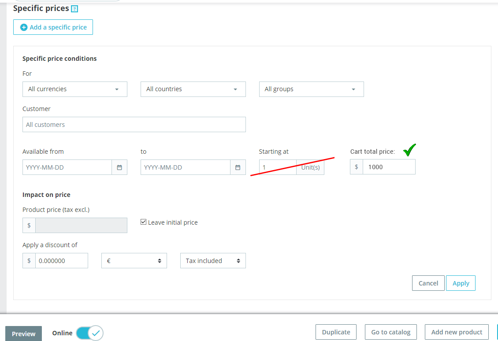Click the Starting at units field
The image size is (498, 341).
click(278, 167)
